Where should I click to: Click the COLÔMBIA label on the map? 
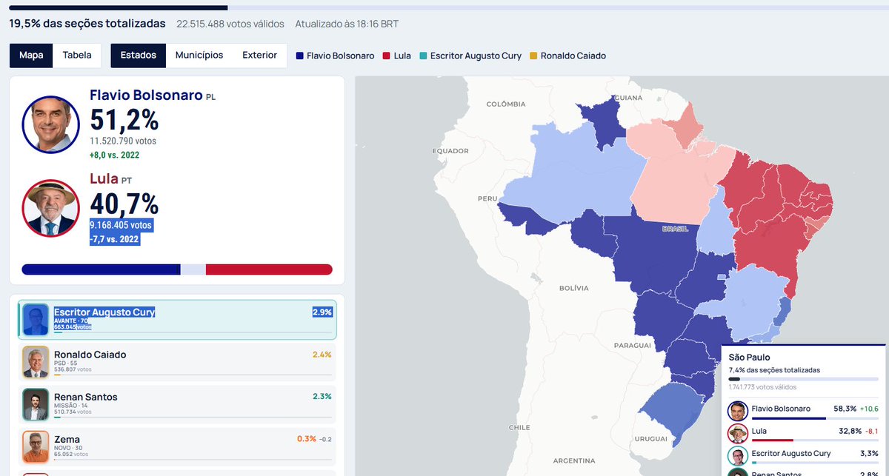[505, 104]
